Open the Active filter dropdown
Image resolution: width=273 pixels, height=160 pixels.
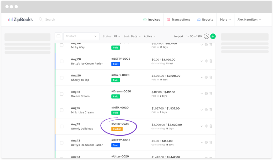pos(150,36)
